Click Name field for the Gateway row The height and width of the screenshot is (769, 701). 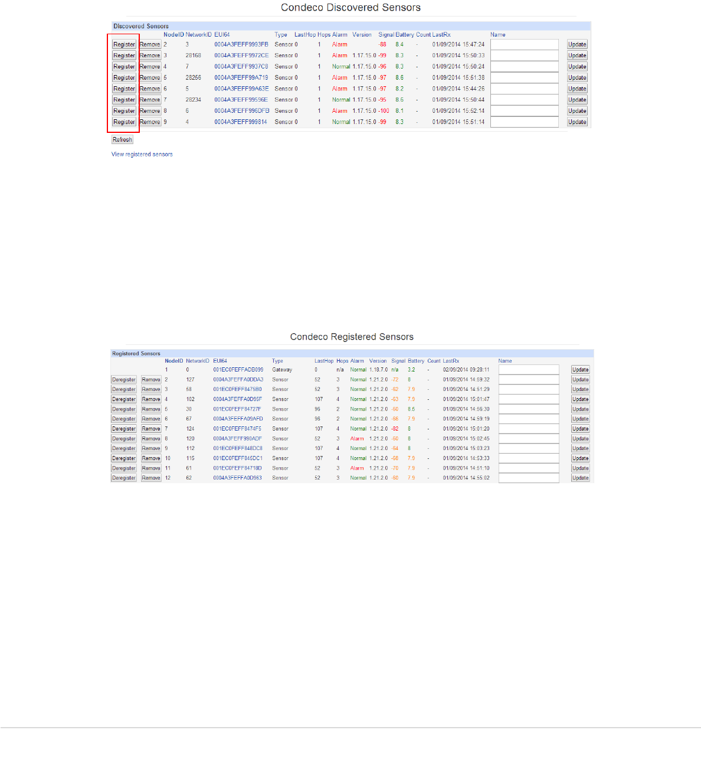click(x=529, y=370)
